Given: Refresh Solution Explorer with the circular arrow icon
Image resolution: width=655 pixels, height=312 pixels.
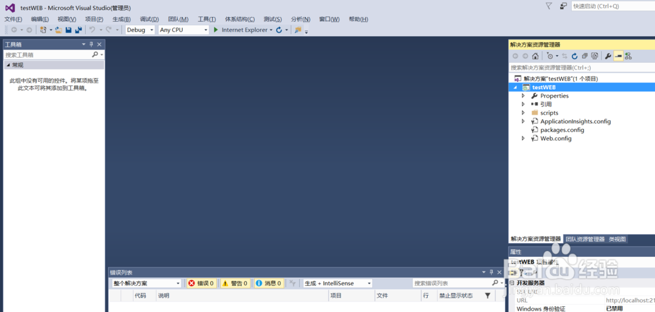Looking at the screenshot, I should 574,56.
